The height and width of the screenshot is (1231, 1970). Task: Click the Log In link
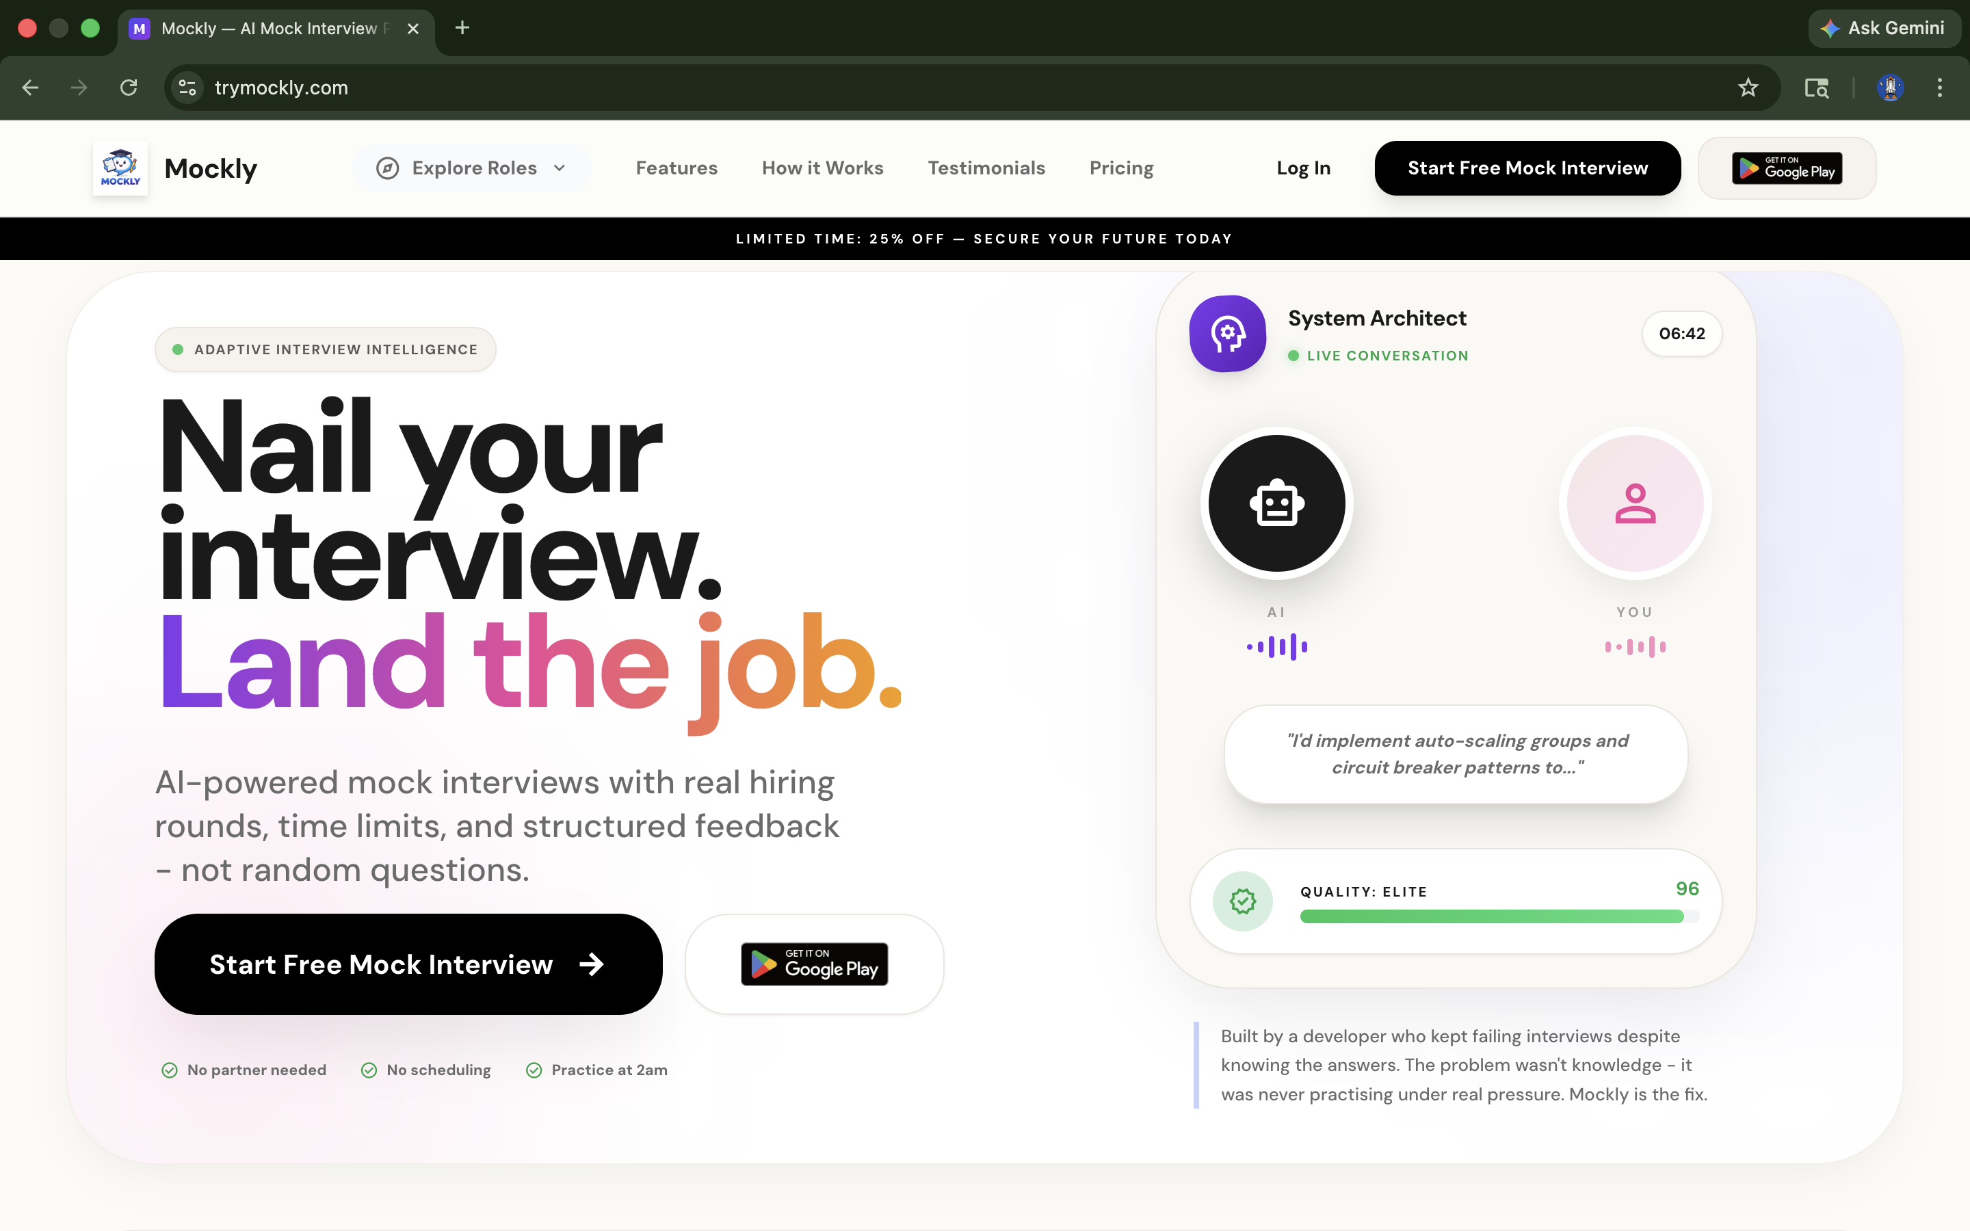click(1302, 168)
